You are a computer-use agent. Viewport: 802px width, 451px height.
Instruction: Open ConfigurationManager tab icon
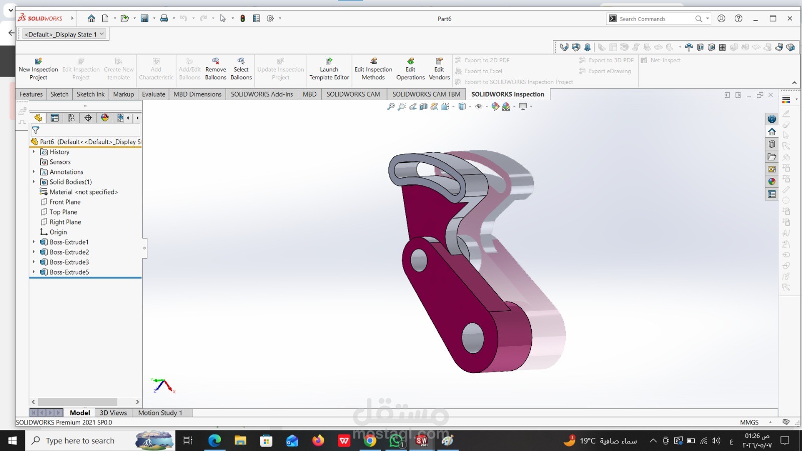71,118
